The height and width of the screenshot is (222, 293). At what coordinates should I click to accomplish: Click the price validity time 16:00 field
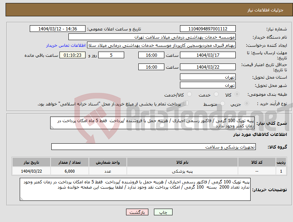[151, 67]
